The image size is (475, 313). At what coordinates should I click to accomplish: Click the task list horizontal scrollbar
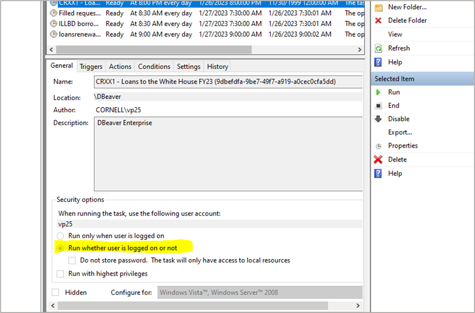tap(154, 49)
